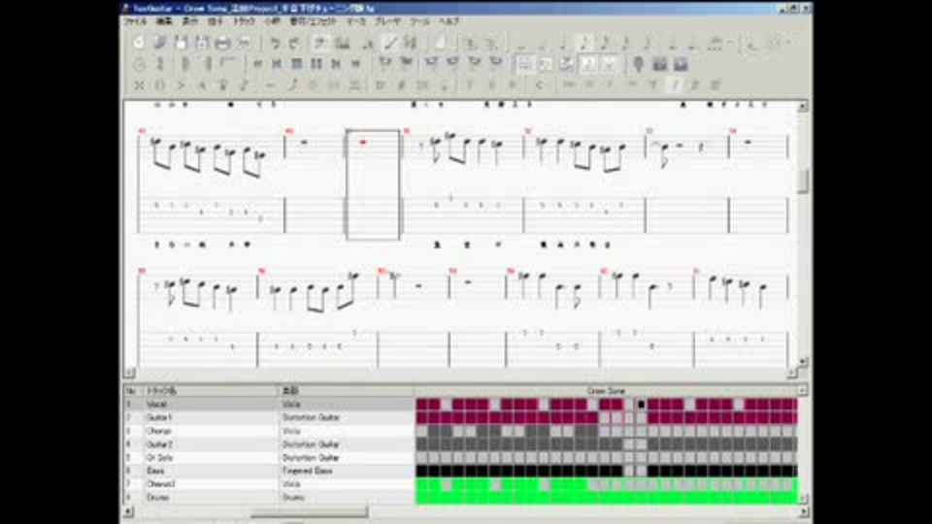Screen dimensions: 932x524
Task: Toggle dead note X effect
Action: coord(139,85)
